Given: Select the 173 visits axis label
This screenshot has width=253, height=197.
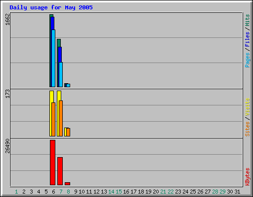Looking at the screenshot, I should (x=7, y=94).
